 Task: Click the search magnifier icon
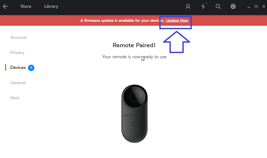point(218,6)
